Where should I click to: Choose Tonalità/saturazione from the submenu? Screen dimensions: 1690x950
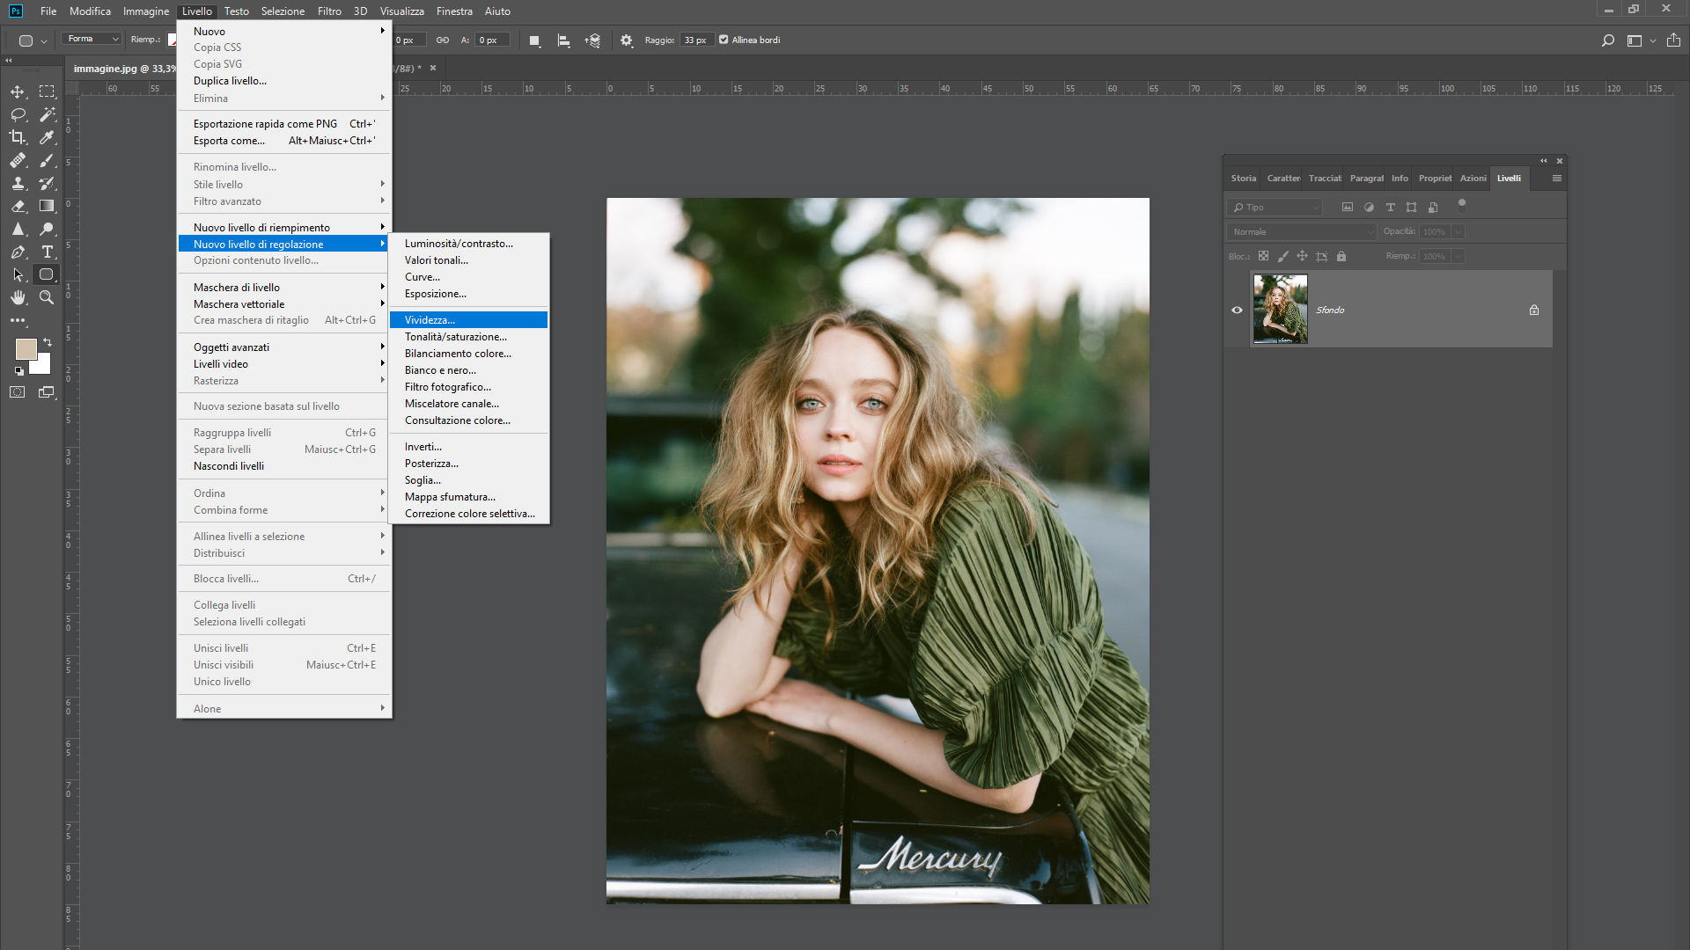coord(456,337)
